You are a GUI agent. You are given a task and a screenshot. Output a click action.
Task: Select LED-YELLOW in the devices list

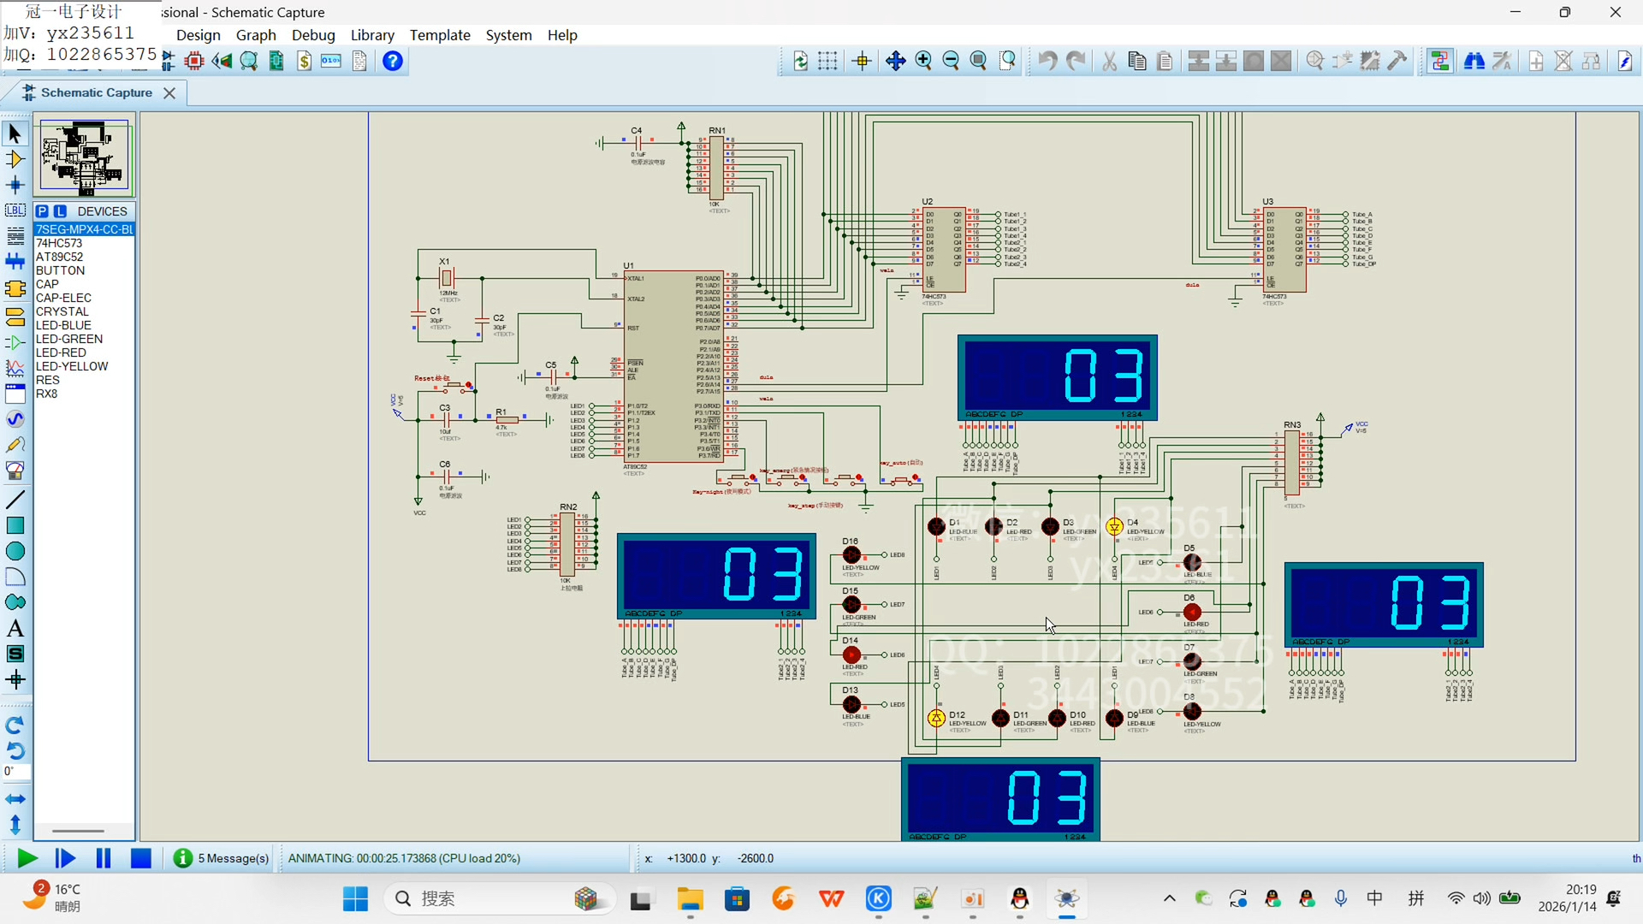tap(84, 366)
